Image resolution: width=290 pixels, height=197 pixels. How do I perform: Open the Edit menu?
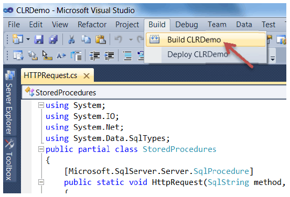(x=36, y=25)
